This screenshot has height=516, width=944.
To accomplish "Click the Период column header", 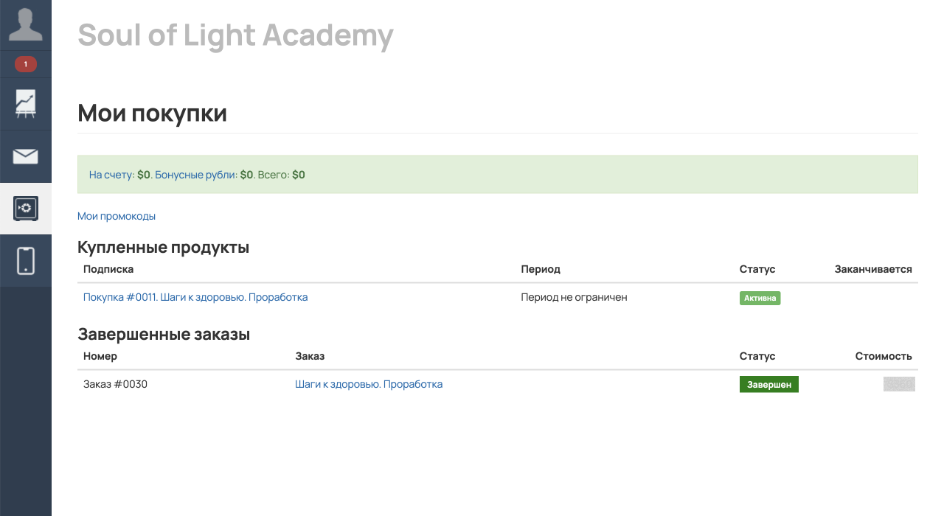I will (x=541, y=269).
